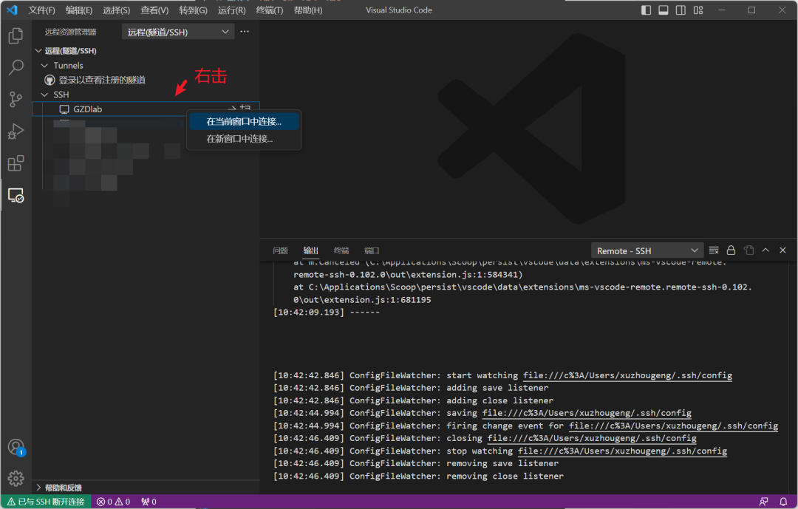Open the 查看(V) menu
This screenshot has width=798, height=509.
point(154,10)
